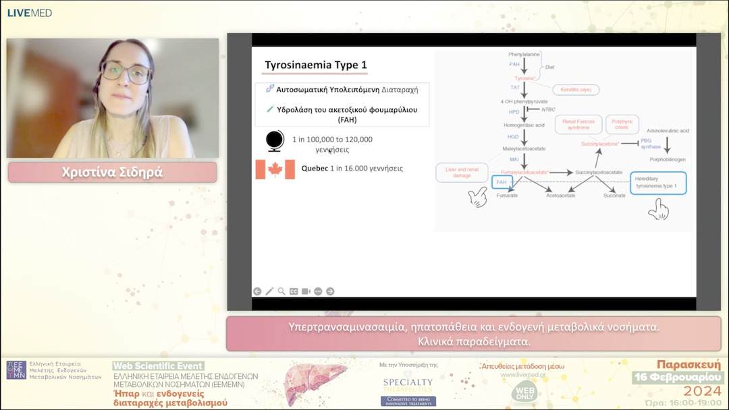Select the speaker webcam video
729x410 pixels.
tap(113, 98)
